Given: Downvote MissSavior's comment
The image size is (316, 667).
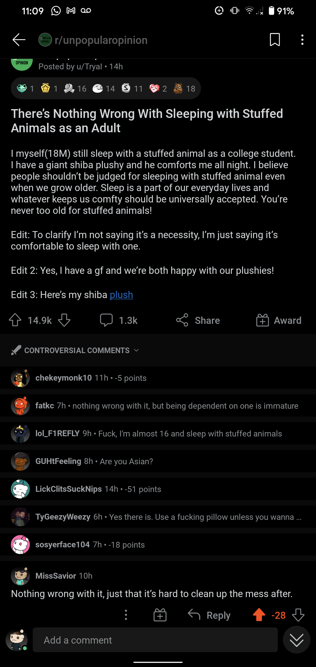Looking at the screenshot, I should click(298, 615).
